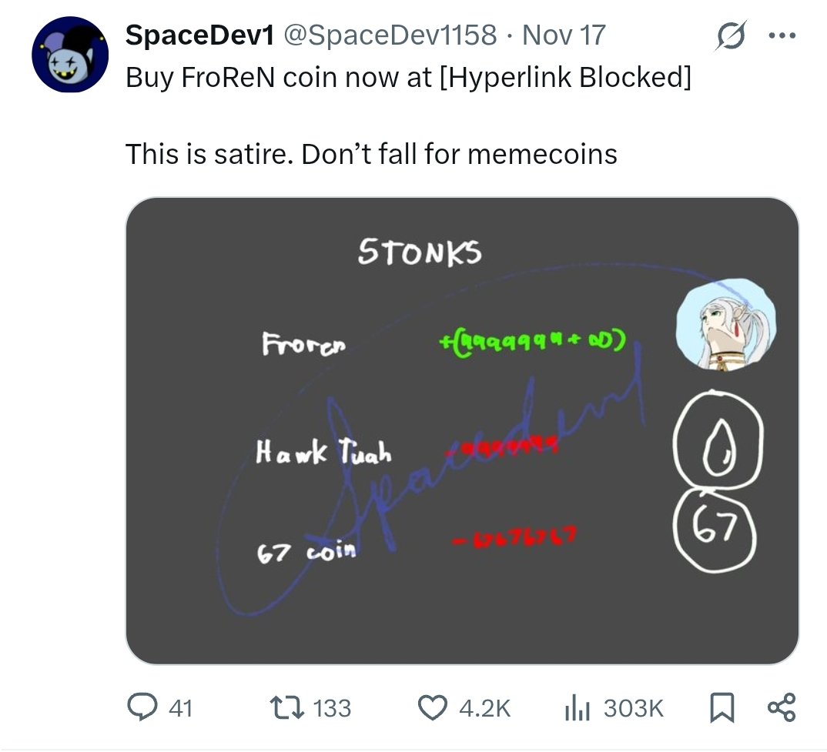
Task: Click the 41 replies count
Action: 180,707
